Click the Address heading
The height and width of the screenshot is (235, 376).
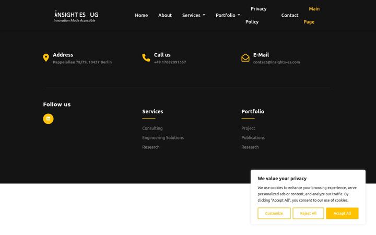(63, 55)
